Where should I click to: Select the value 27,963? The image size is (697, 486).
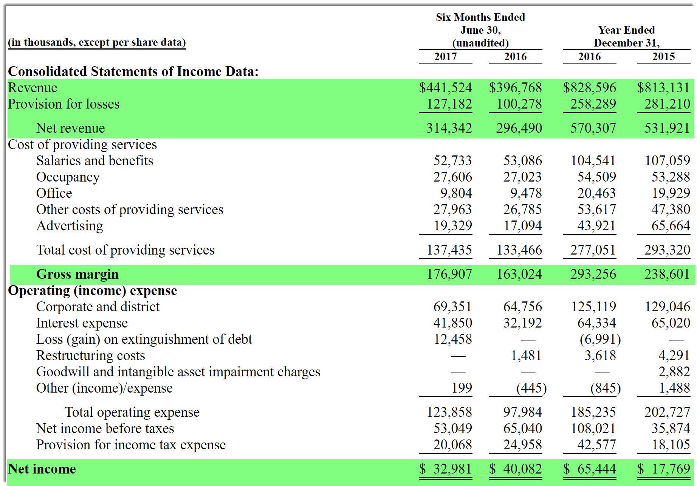(453, 210)
